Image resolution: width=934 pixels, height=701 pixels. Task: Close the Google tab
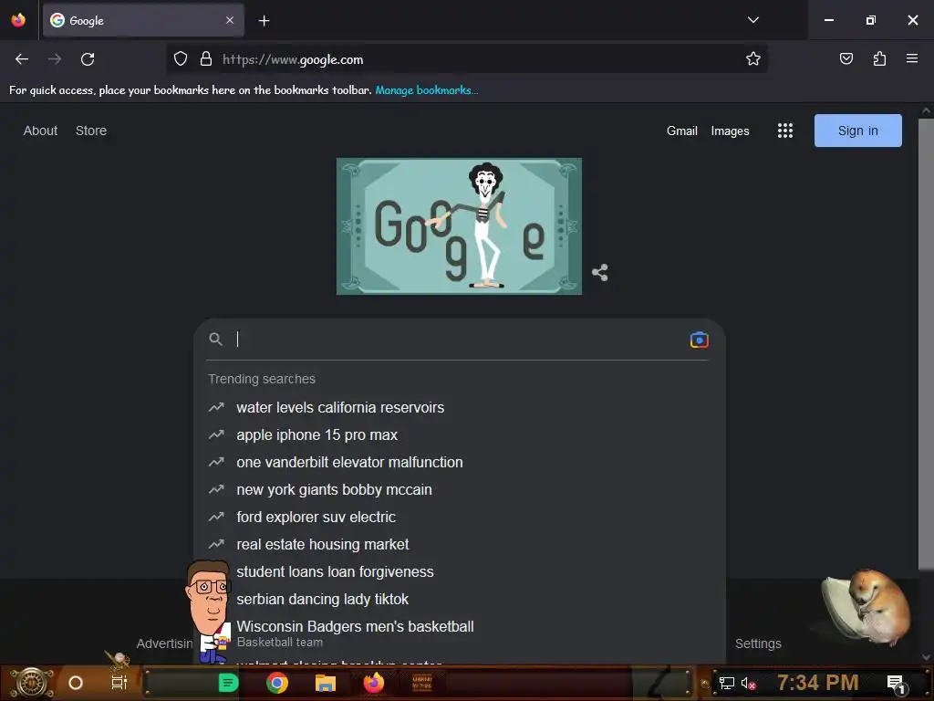230,20
